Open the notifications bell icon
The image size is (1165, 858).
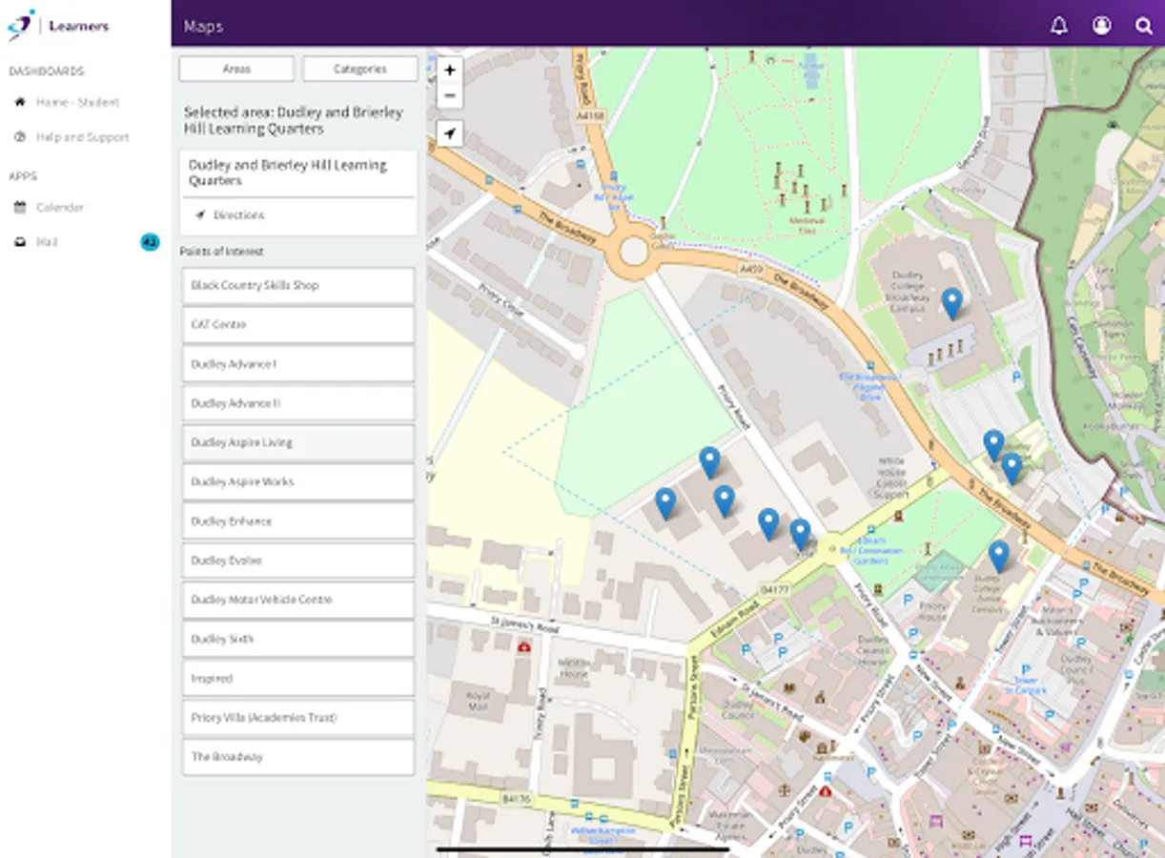tap(1059, 26)
